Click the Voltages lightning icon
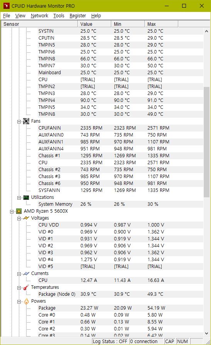This screenshot has height=345, width=211. click(26, 218)
